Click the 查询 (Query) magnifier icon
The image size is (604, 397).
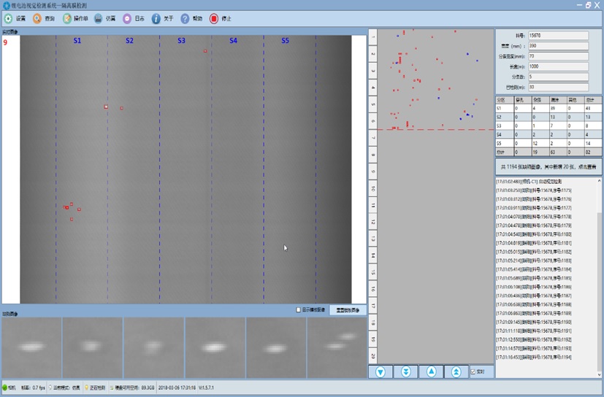click(37, 18)
